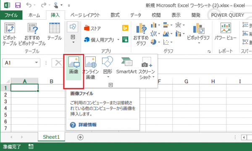Image resolution: width=252 pixels, height=151 pixels.
Task: Select column H header
Action: 213,81
